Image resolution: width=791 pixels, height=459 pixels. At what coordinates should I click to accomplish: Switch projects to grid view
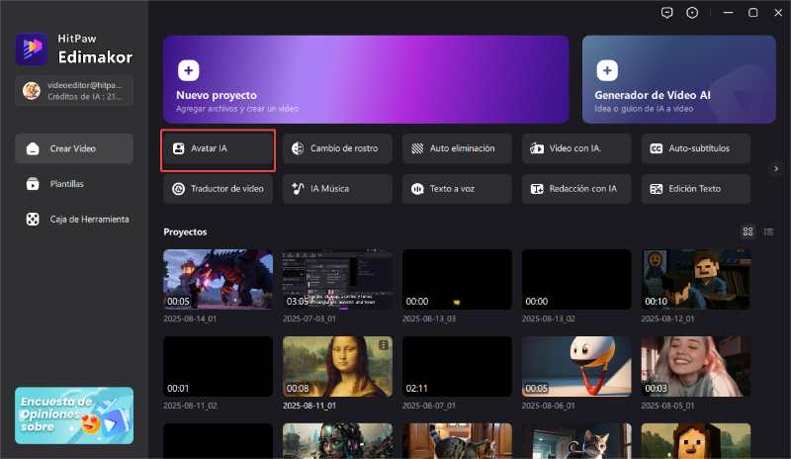coord(747,231)
